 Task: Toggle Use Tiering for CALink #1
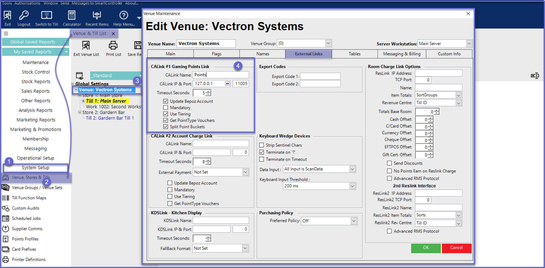166,114
